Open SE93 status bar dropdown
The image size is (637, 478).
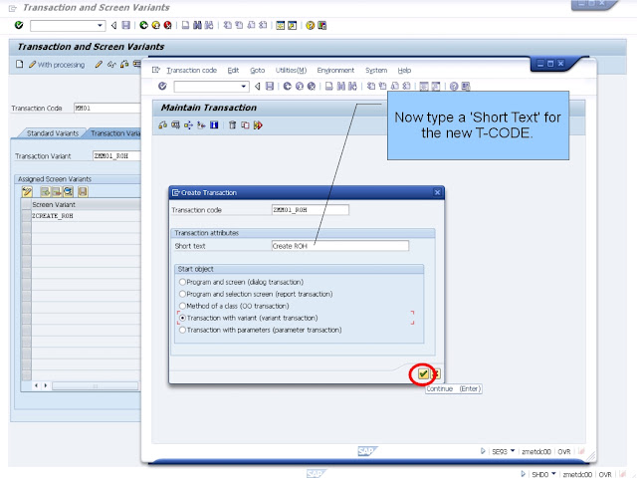(x=513, y=451)
